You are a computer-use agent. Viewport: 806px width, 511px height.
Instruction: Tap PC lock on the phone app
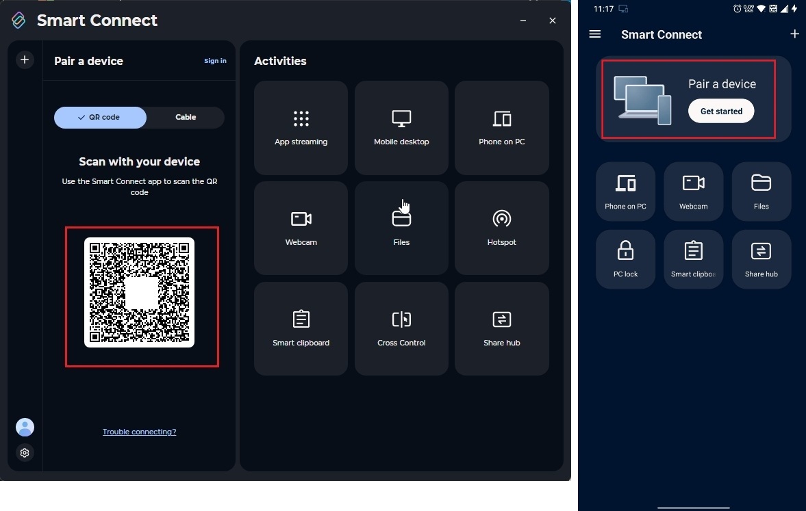625,259
